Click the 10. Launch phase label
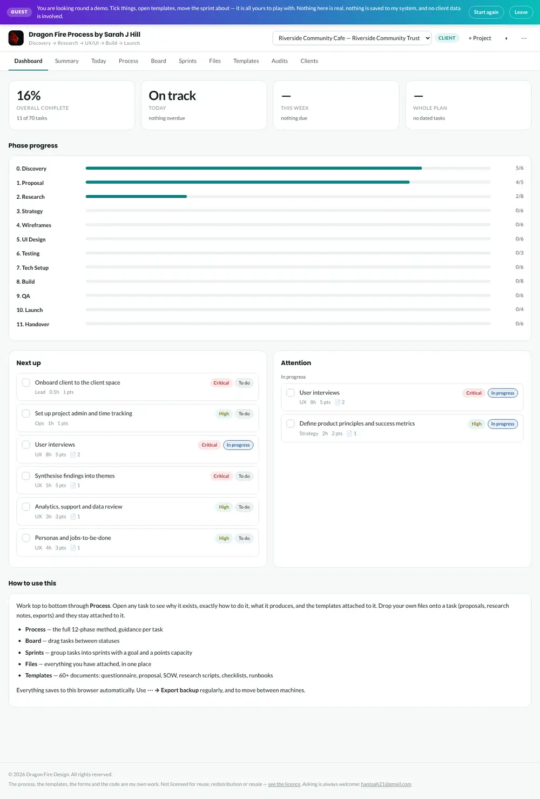This screenshot has height=799, width=540. pos(30,310)
